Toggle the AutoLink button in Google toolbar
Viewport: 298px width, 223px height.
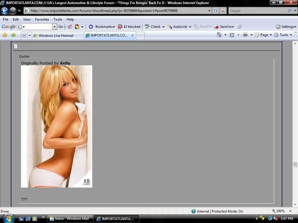point(179,27)
